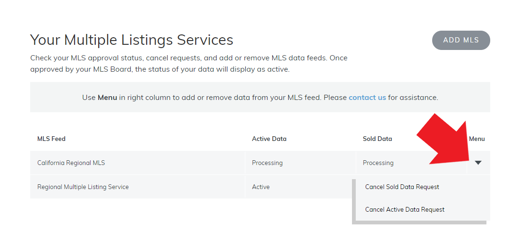
Task: Select the Regional Multiple Listing Service feed name
Action: (83, 187)
